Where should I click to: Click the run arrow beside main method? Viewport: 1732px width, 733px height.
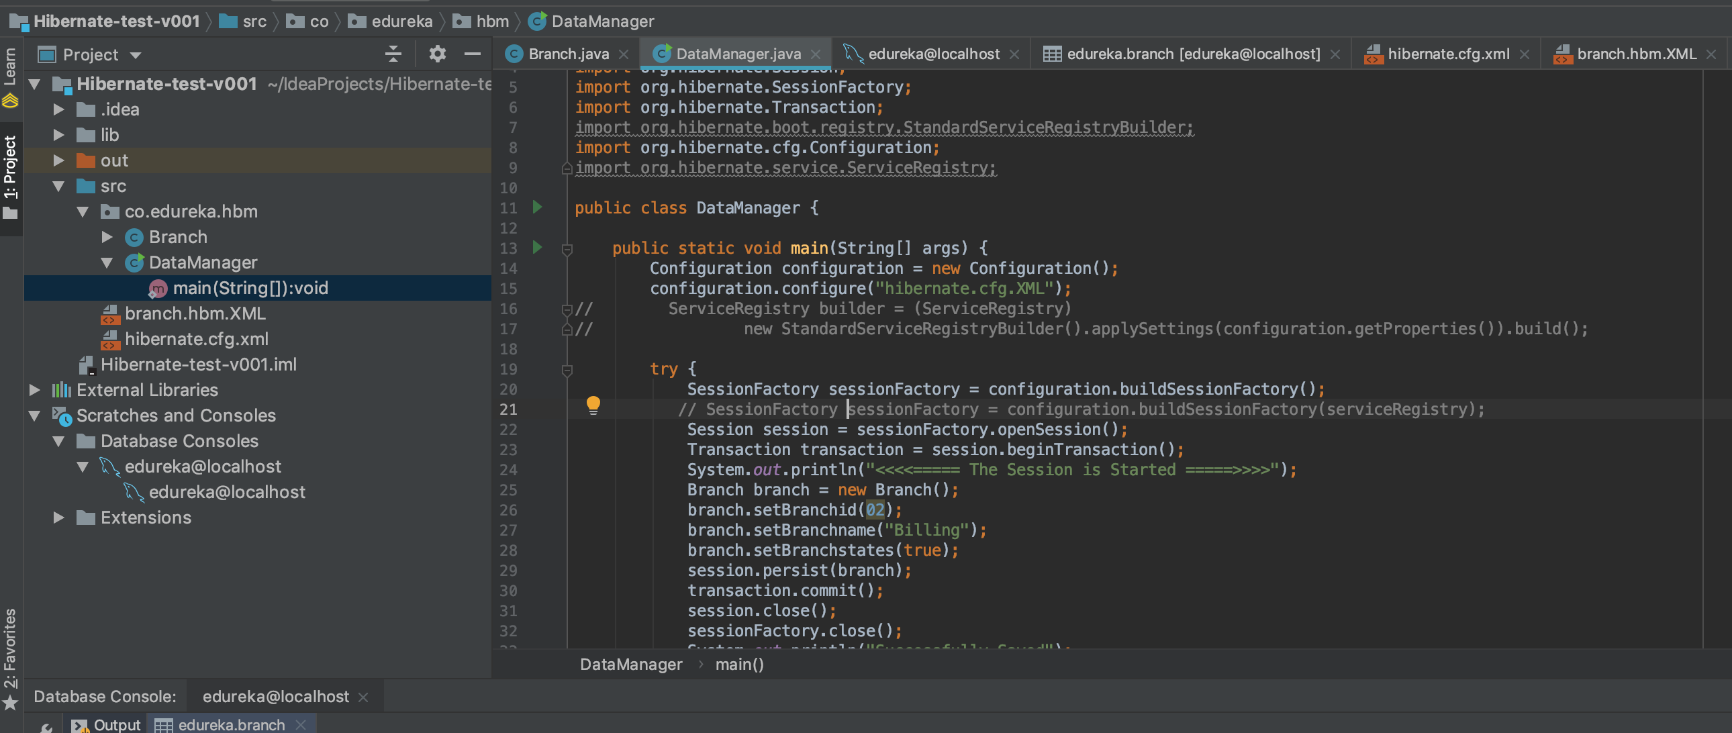pos(537,248)
